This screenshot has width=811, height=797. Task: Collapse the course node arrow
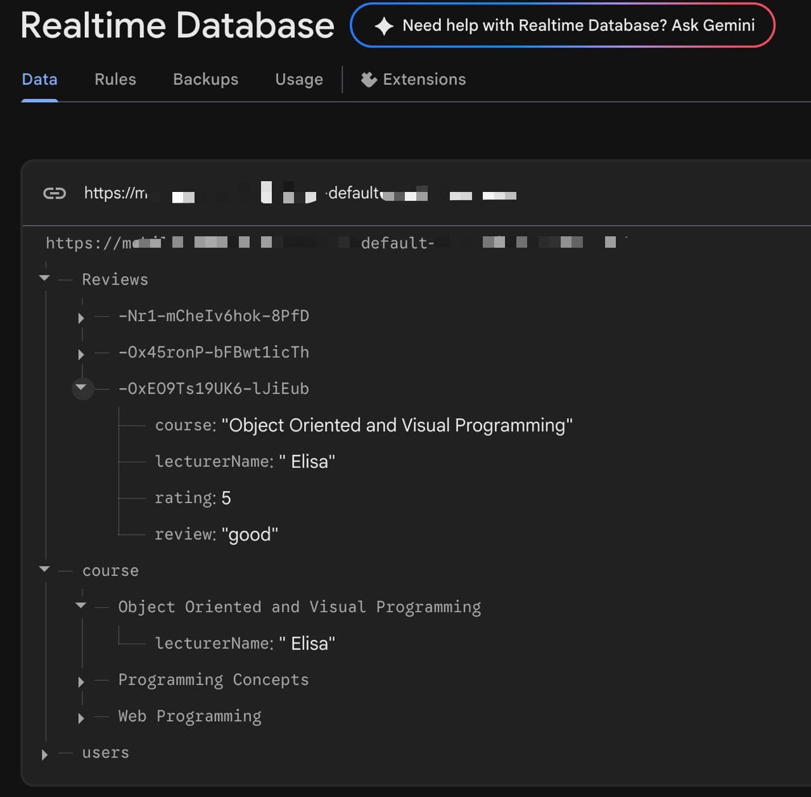(x=44, y=569)
